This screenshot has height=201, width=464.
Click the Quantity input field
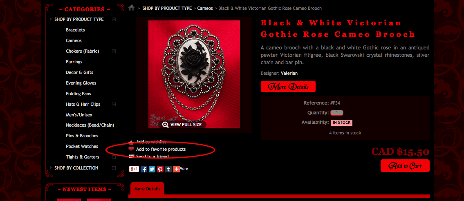pos(337,113)
